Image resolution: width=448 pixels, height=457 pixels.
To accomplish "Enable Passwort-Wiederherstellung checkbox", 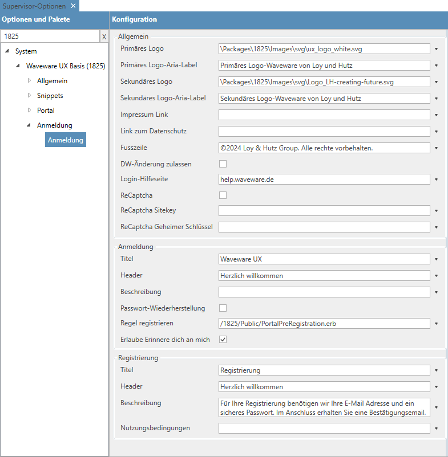I will [223, 308].
